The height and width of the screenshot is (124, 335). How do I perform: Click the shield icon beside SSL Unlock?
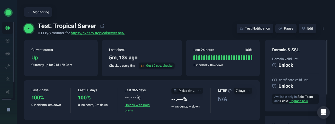tap(274, 86)
